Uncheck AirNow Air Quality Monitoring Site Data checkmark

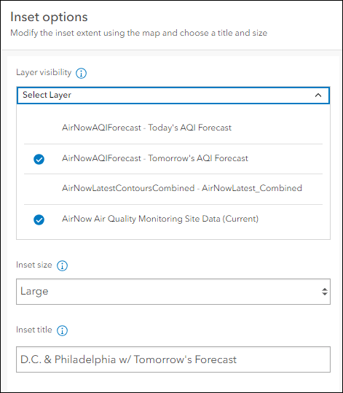(39, 219)
